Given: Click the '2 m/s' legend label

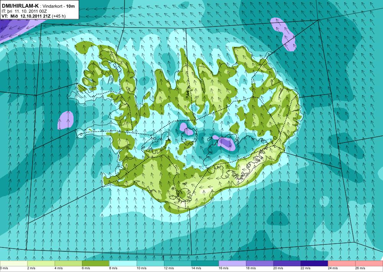Looking at the screenshot, I should [31, 268].
